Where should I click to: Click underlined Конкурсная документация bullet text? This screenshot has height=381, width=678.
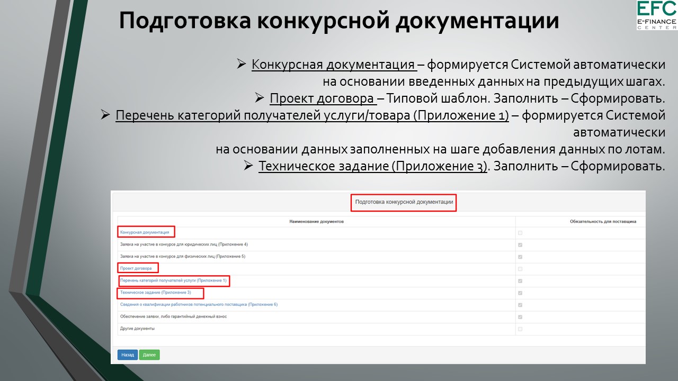pyautogui.click(x=334, y=65)
